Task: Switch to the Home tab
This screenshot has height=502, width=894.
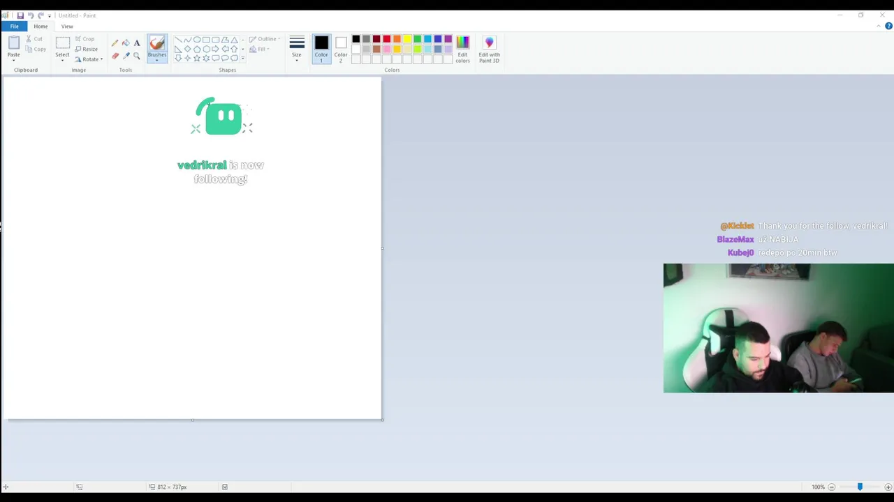Action: click(41, 26)
